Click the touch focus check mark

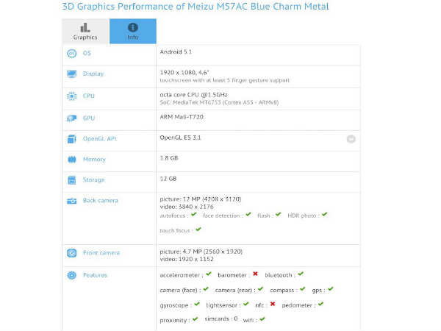[x=198, y=229]
